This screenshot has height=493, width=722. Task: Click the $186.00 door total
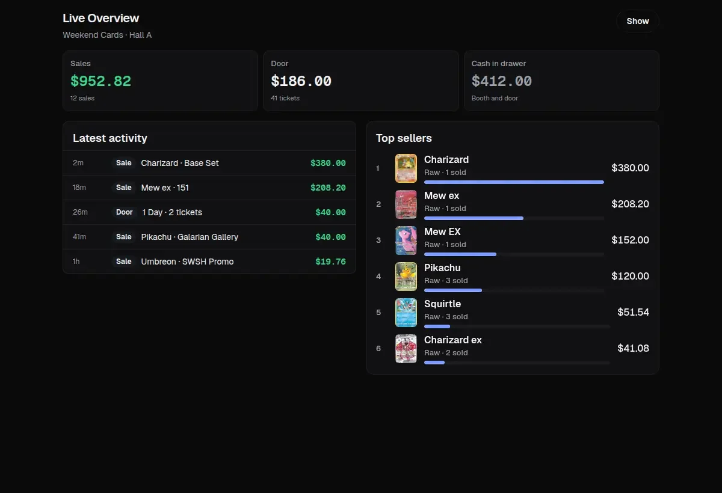[x=301, y=81]
